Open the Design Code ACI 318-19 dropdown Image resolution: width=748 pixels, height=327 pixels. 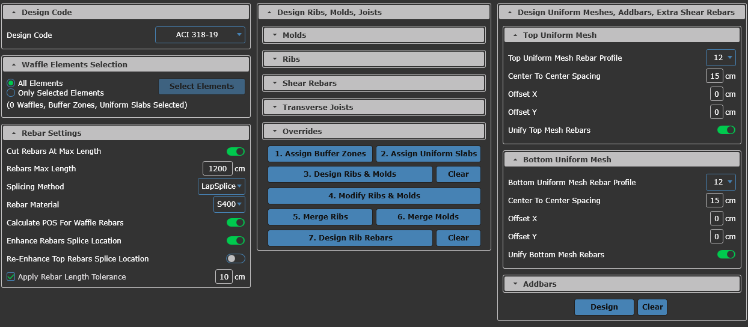pyautogui.click(x=200, y=35)
